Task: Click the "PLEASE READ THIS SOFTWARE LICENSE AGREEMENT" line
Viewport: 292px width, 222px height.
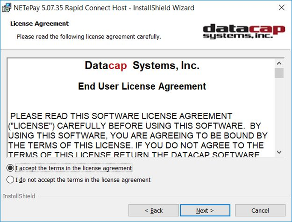Action: click(x=121, y=116)
